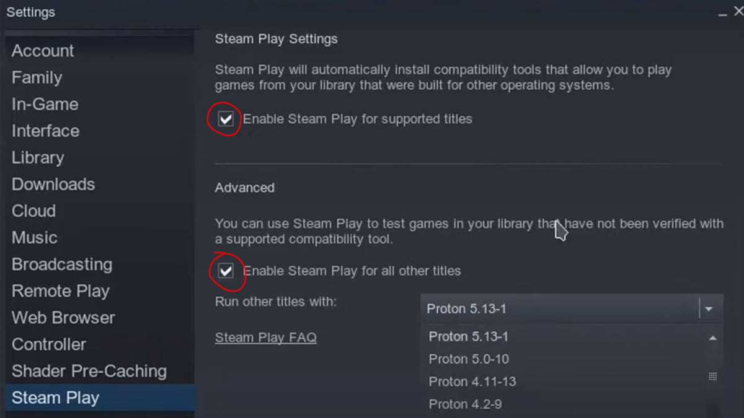Go to In-Game settings
Viewport: 744px width, 418px height.
pos(45,104)
